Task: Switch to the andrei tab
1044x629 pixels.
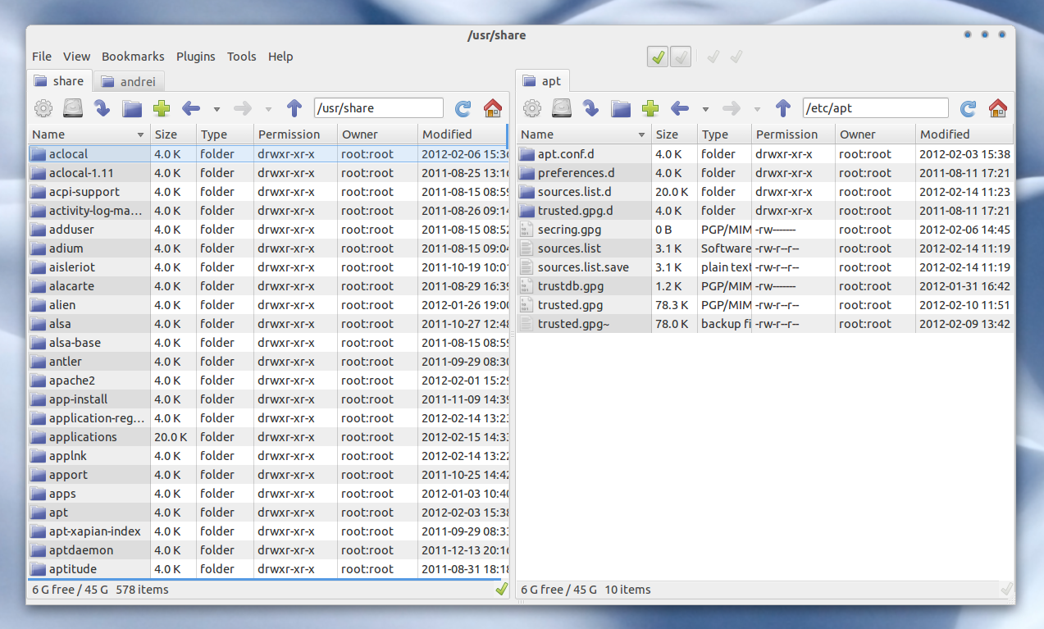Action: click(x=129, y=80)
